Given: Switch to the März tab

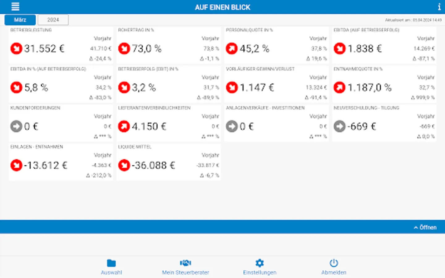Looking at the screenshot, I should (x=19, y=19).
